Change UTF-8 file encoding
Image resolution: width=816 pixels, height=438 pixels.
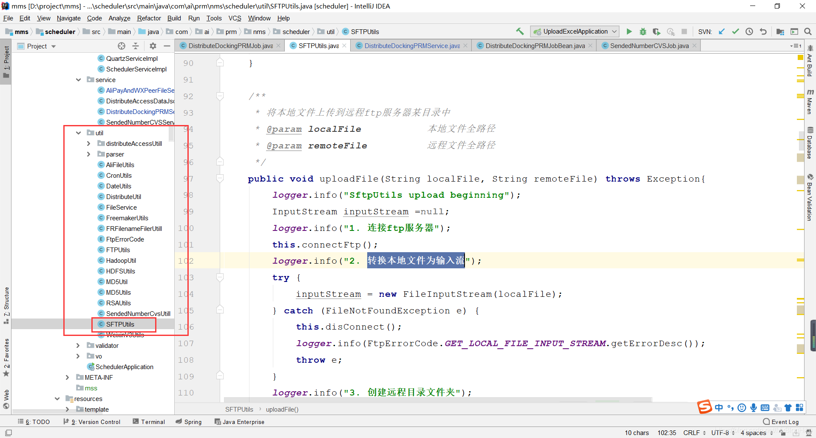(723, 433)
